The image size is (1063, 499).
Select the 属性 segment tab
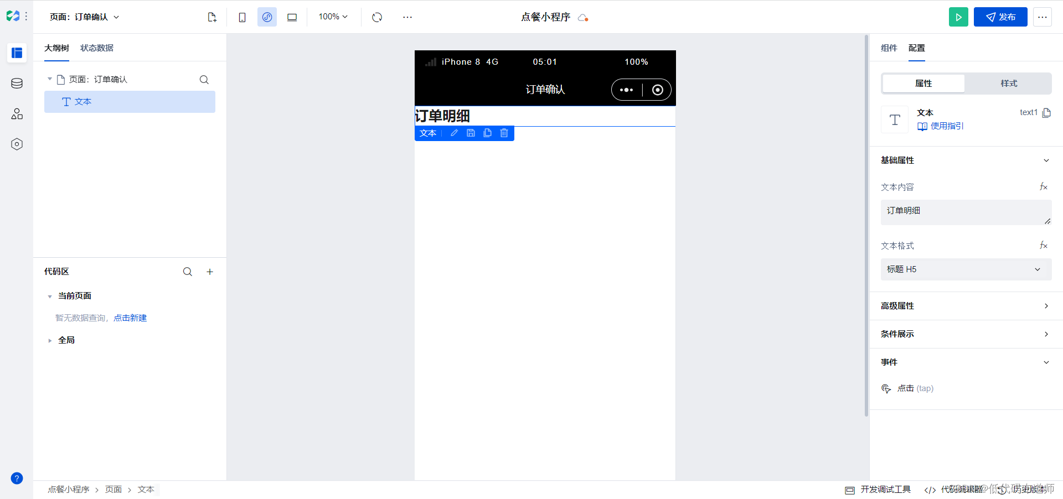(923, 84)
